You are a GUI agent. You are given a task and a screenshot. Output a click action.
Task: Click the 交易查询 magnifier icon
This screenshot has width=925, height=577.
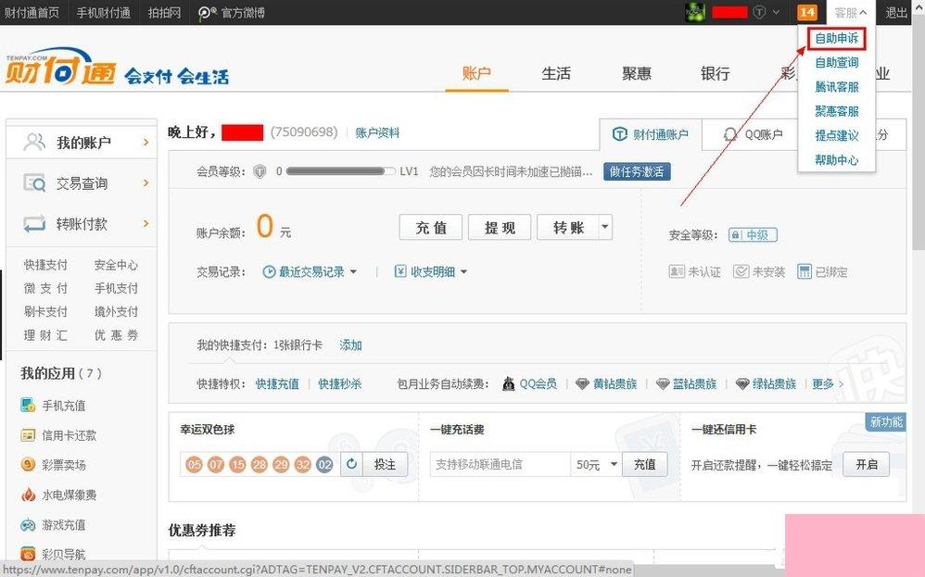coord(34,182)
